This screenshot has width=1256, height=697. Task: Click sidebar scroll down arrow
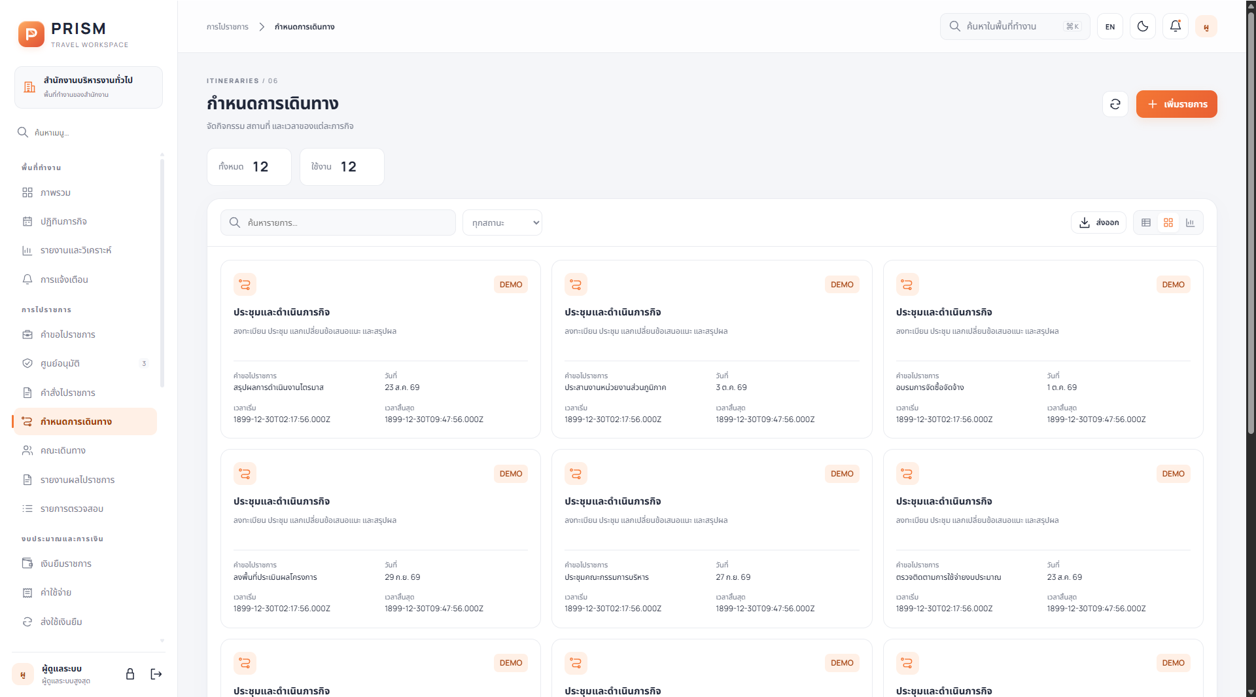[162, 641]
